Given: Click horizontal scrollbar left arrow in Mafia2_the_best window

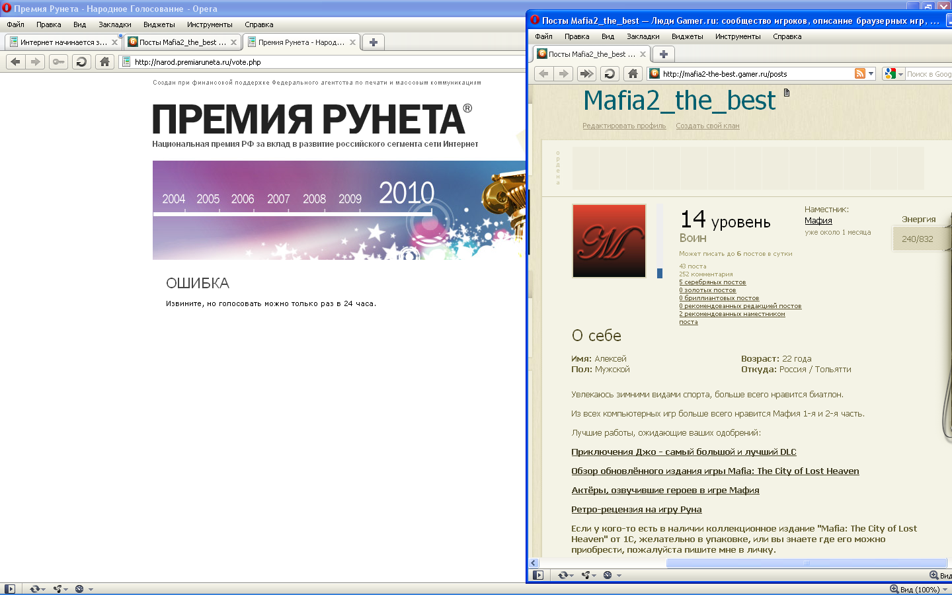Looking at the screenshot, I should click(534, 563).
